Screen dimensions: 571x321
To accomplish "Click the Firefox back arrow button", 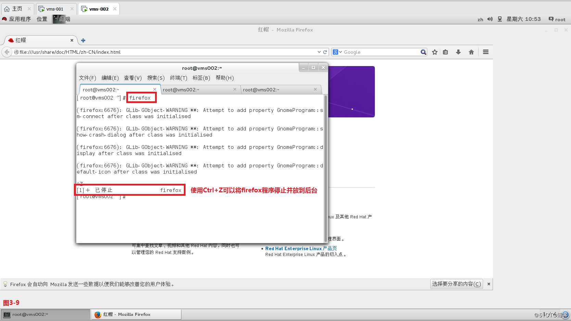I will click(7, 52).
